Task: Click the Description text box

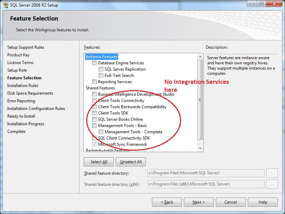Action: pyautogui.click(x=241, y=103)
